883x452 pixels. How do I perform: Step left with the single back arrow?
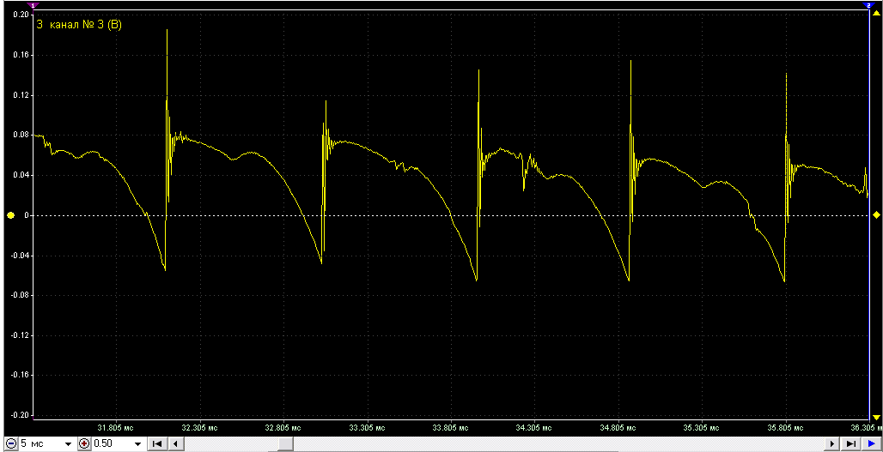click(x=175, y=444)
